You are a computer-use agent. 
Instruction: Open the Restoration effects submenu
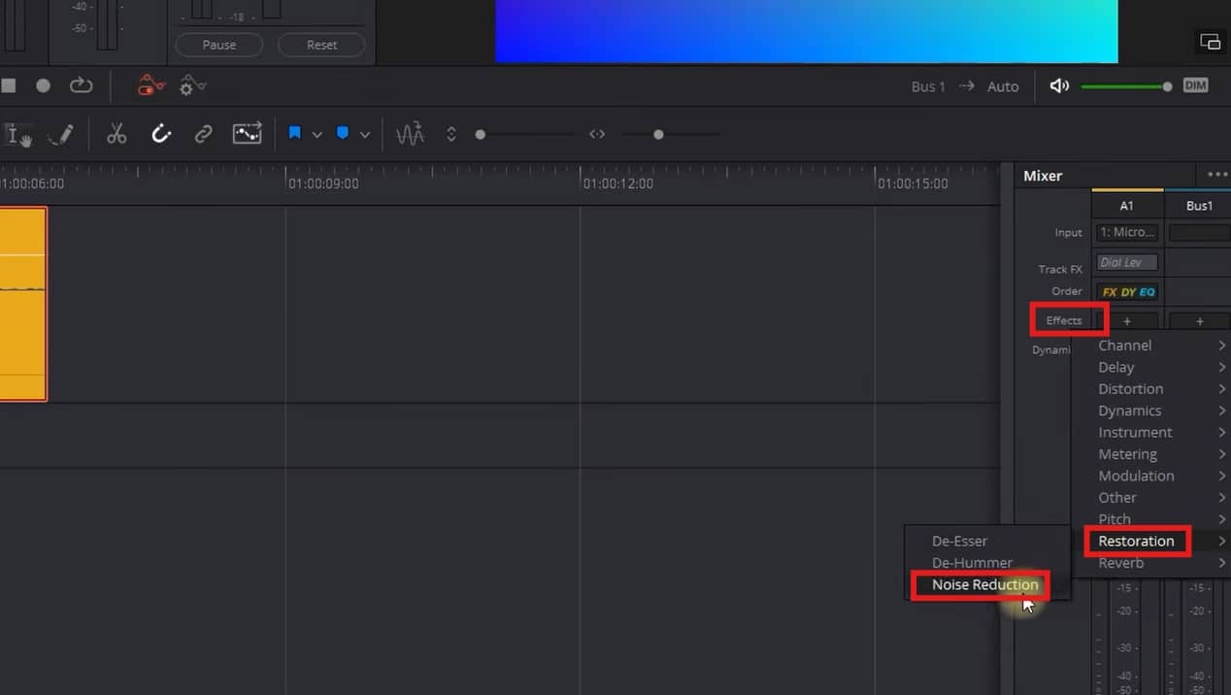[x=1151, y=541]
